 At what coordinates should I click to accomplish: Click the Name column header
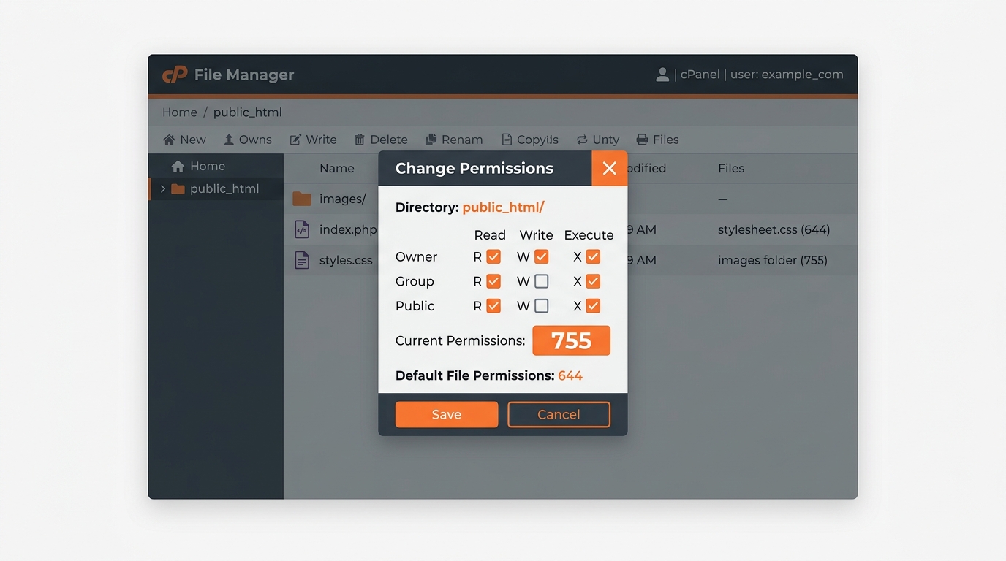(x=337, y=168)
